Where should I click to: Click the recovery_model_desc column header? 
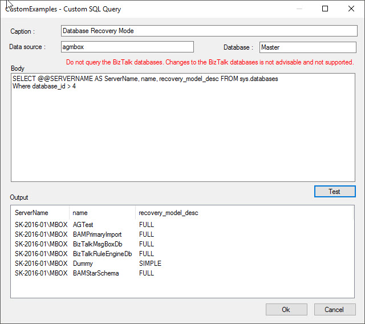(x=169, y=213)
